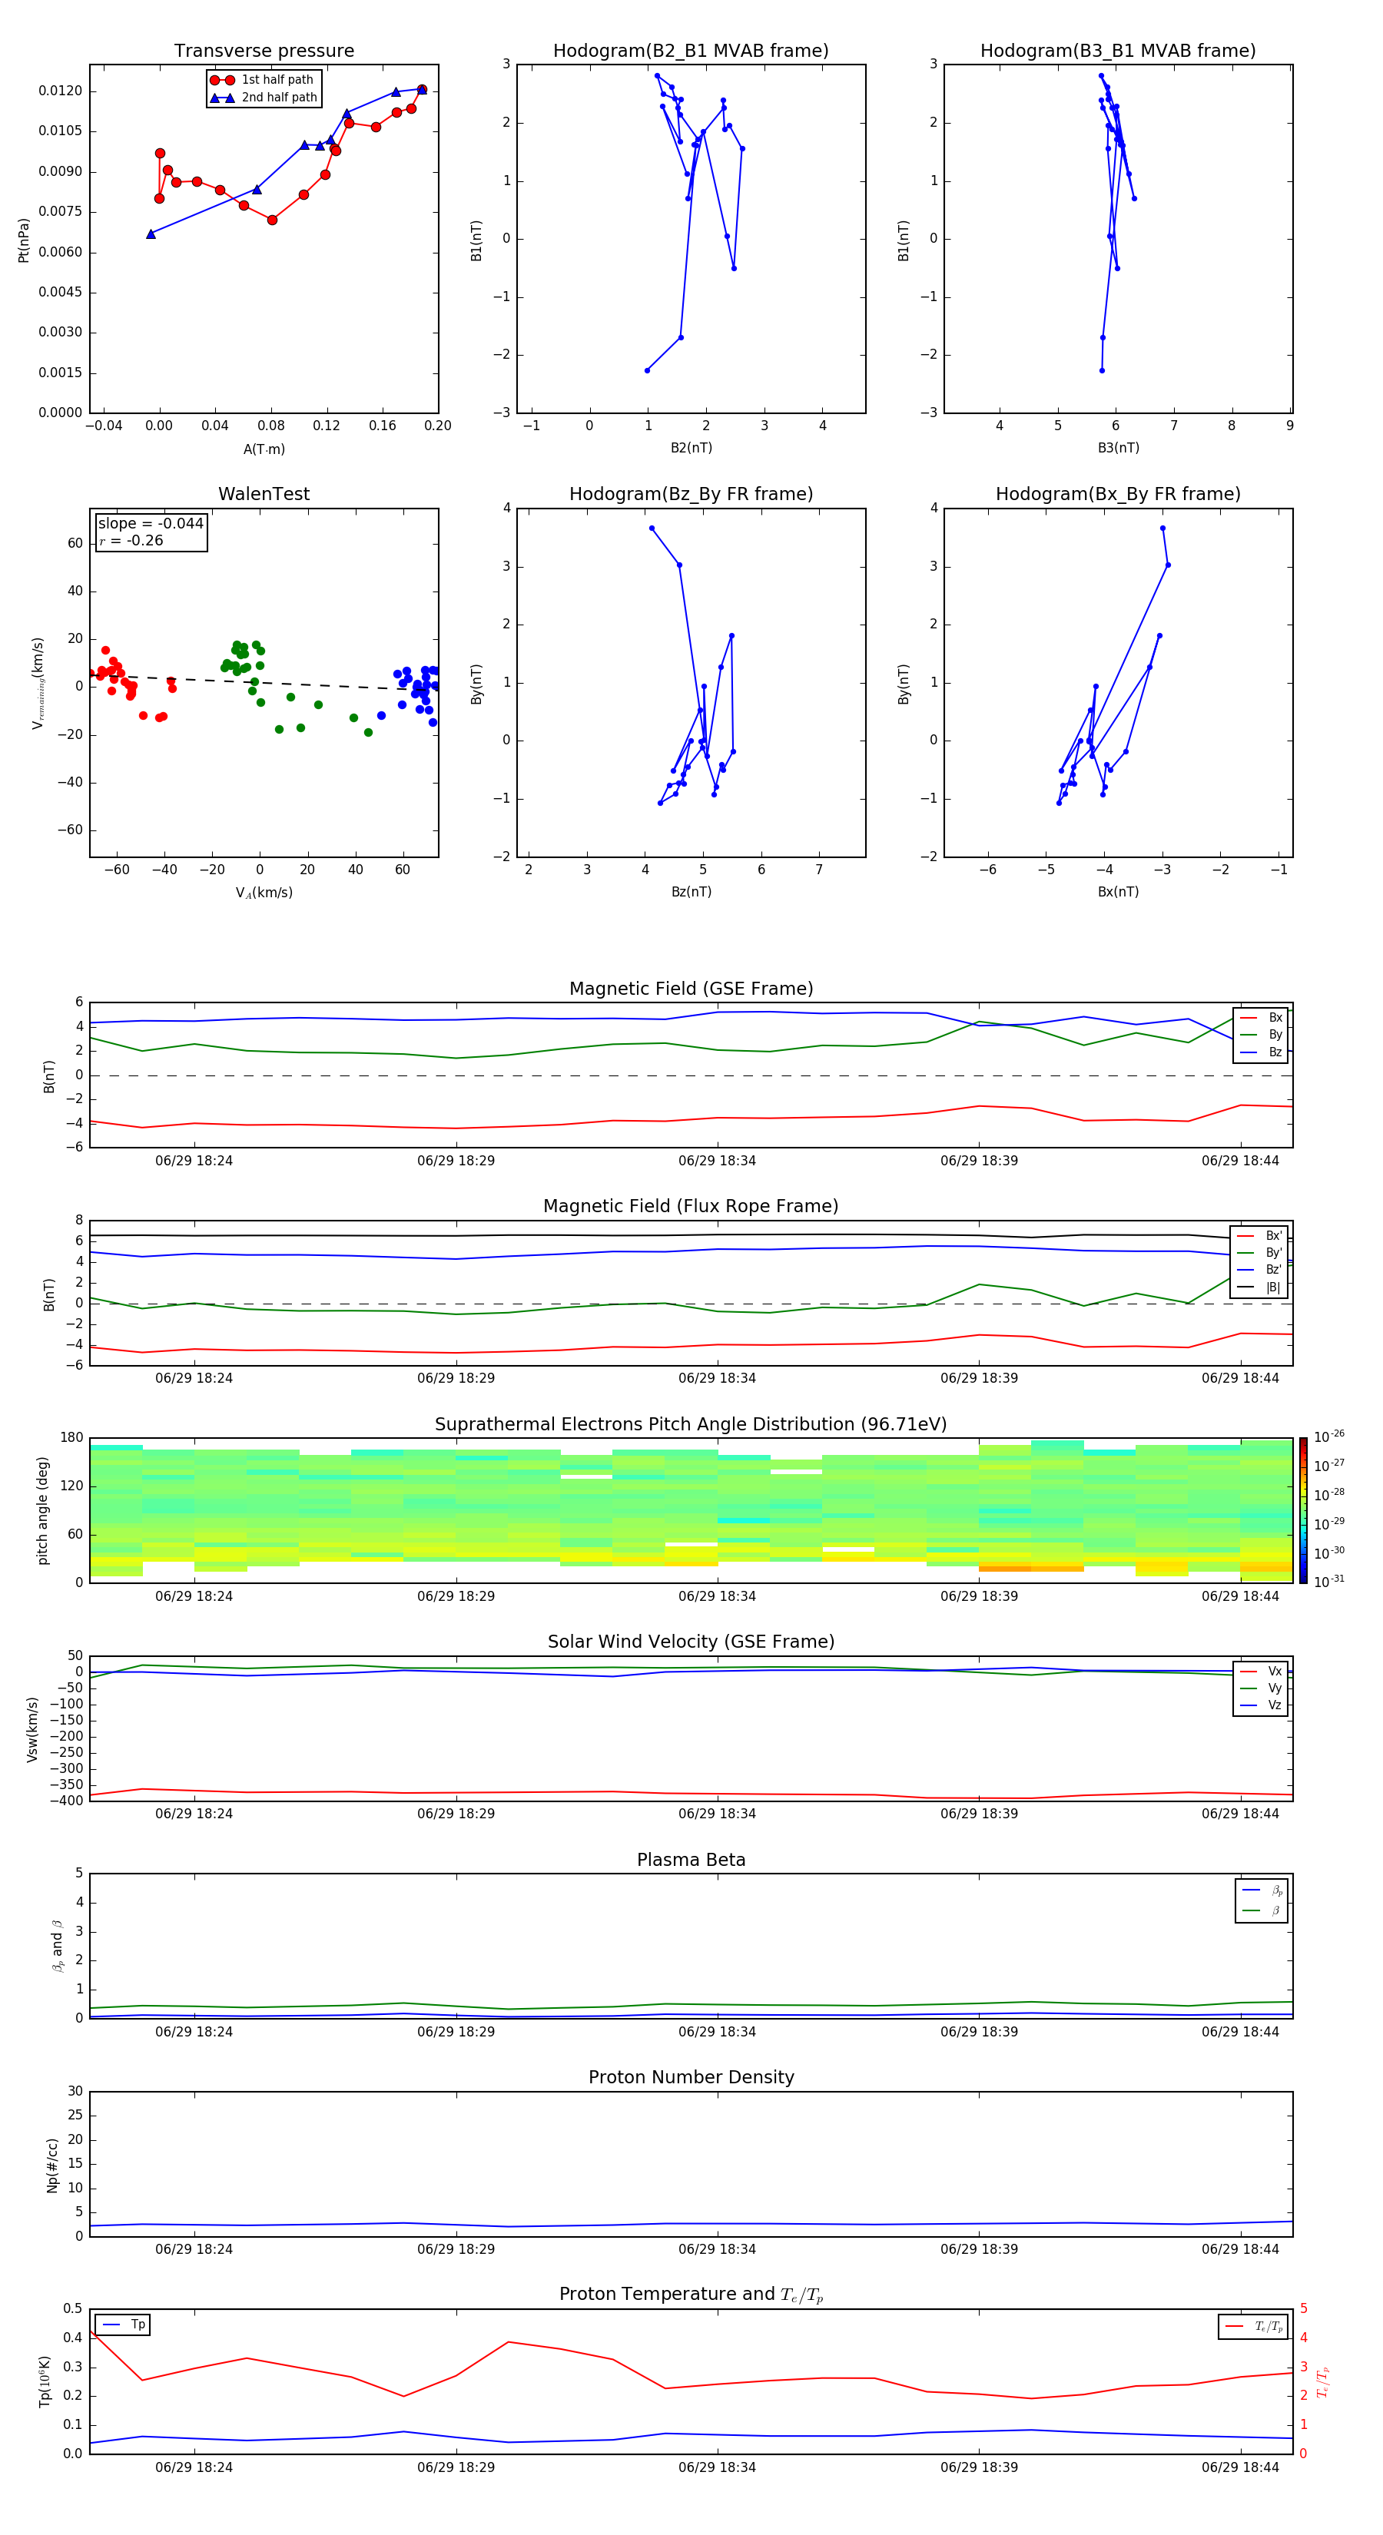Click the 'slope = -0.044' annotation
The width and height of the screenshot is (1383, 2535).
(x=151, y=524)
